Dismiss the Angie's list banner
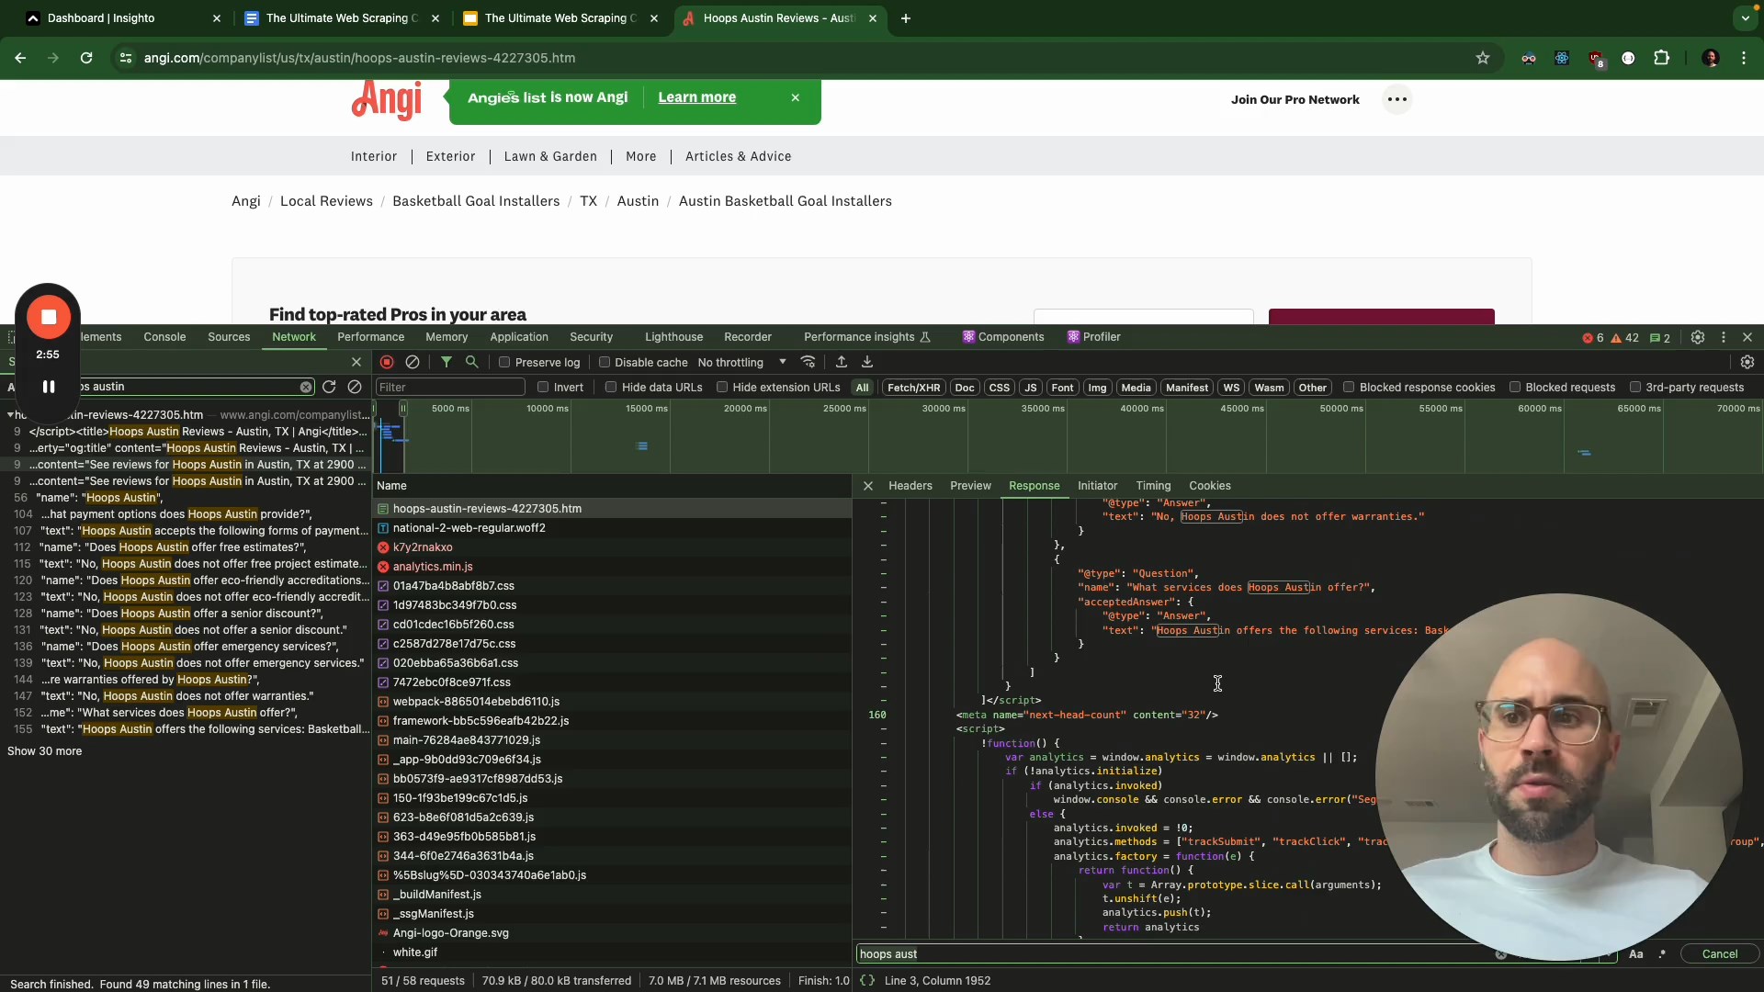1764x992 pixels. [796, 97]
